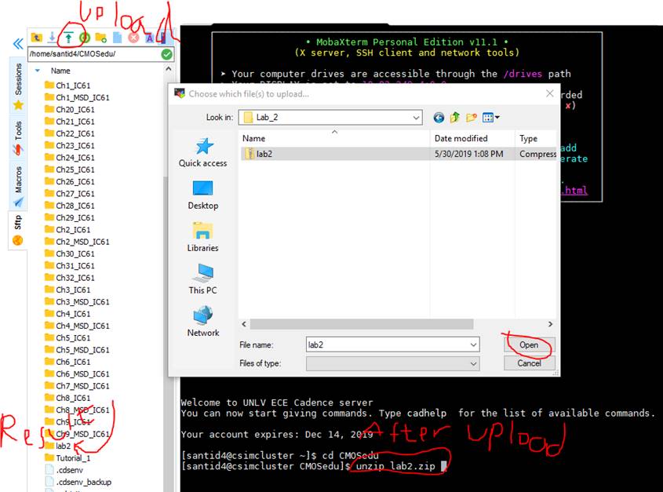Click the horizontal scrollbar right arrow in dialog
The height and width of the screenshot is (492, 663).
[550, 324]
